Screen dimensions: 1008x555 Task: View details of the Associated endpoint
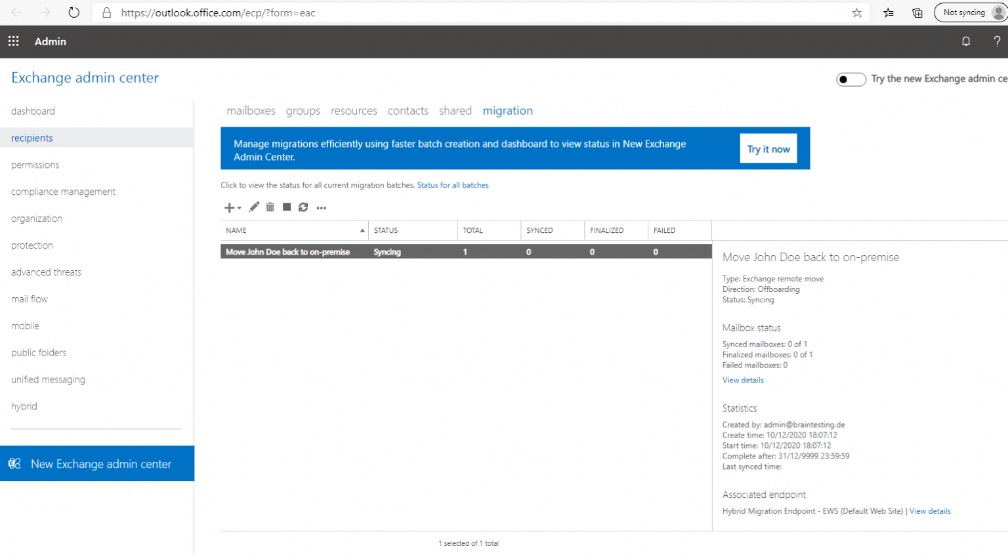pos(930,511)
